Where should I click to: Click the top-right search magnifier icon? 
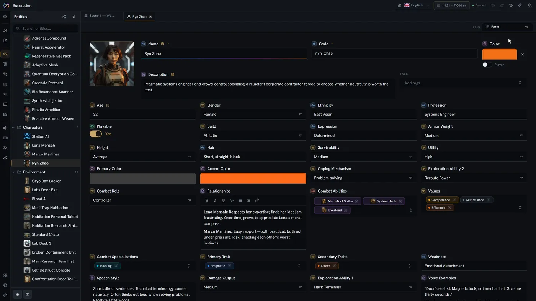click(x=530, y=6)
